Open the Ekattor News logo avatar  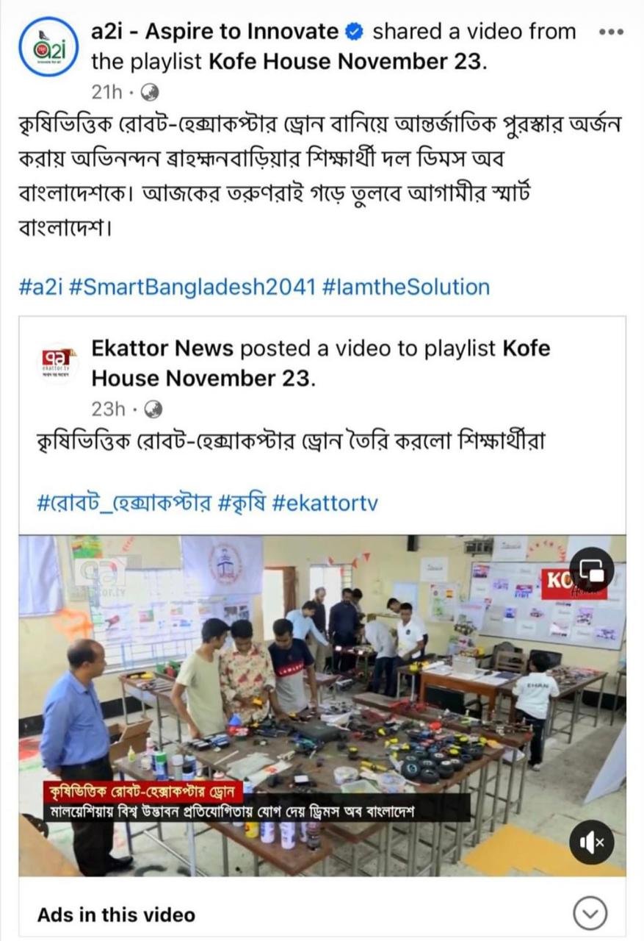pyautogui.click(x=57, y=361)
